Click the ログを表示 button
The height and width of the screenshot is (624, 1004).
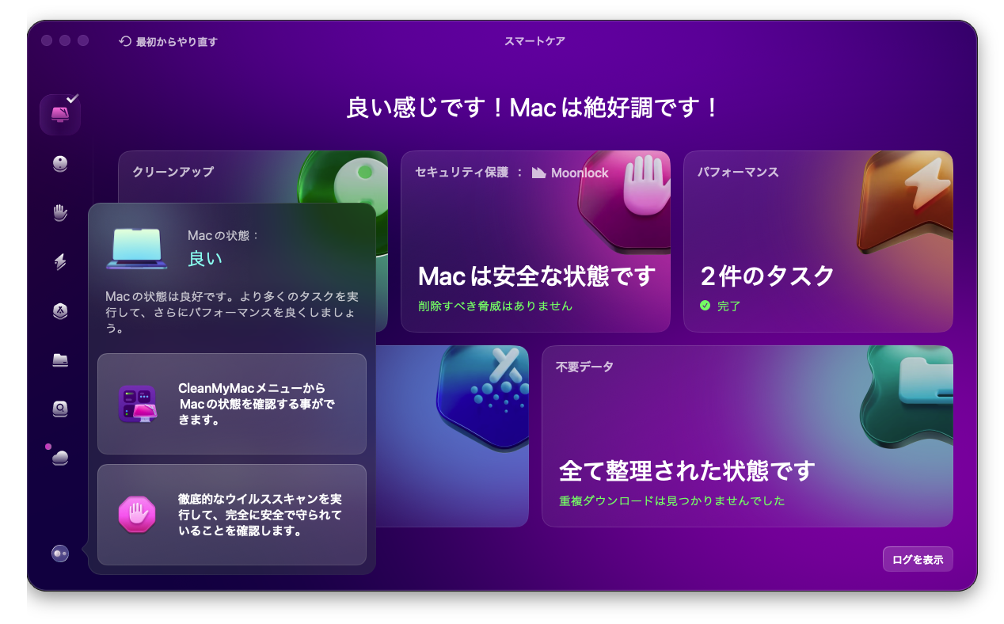(917, 559)
